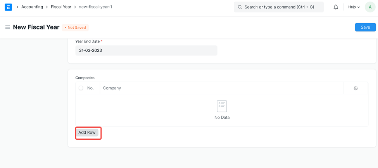This screenshot has height=168, width=378.
Task: Click the Not Saved status badge
Action: click(76, 28)
